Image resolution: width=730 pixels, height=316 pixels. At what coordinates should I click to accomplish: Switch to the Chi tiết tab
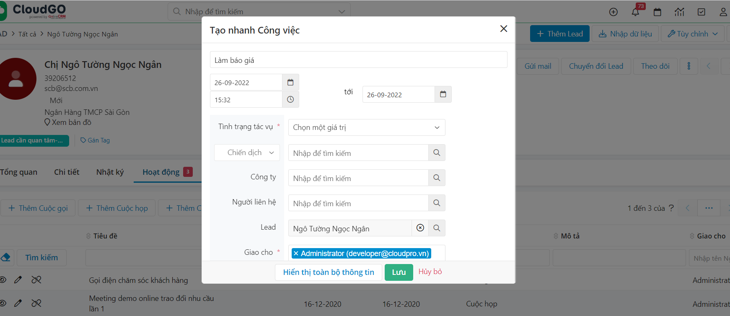pyautogui.click(x=67, y=172)
